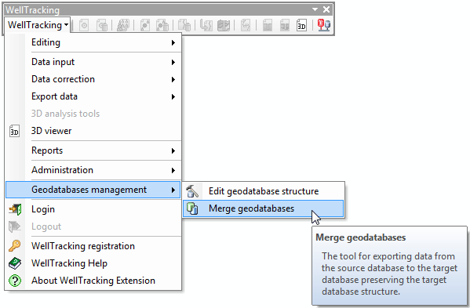
Task: Click the first toolbar icon showing a page with a circle
Action: tap(84, 25)
